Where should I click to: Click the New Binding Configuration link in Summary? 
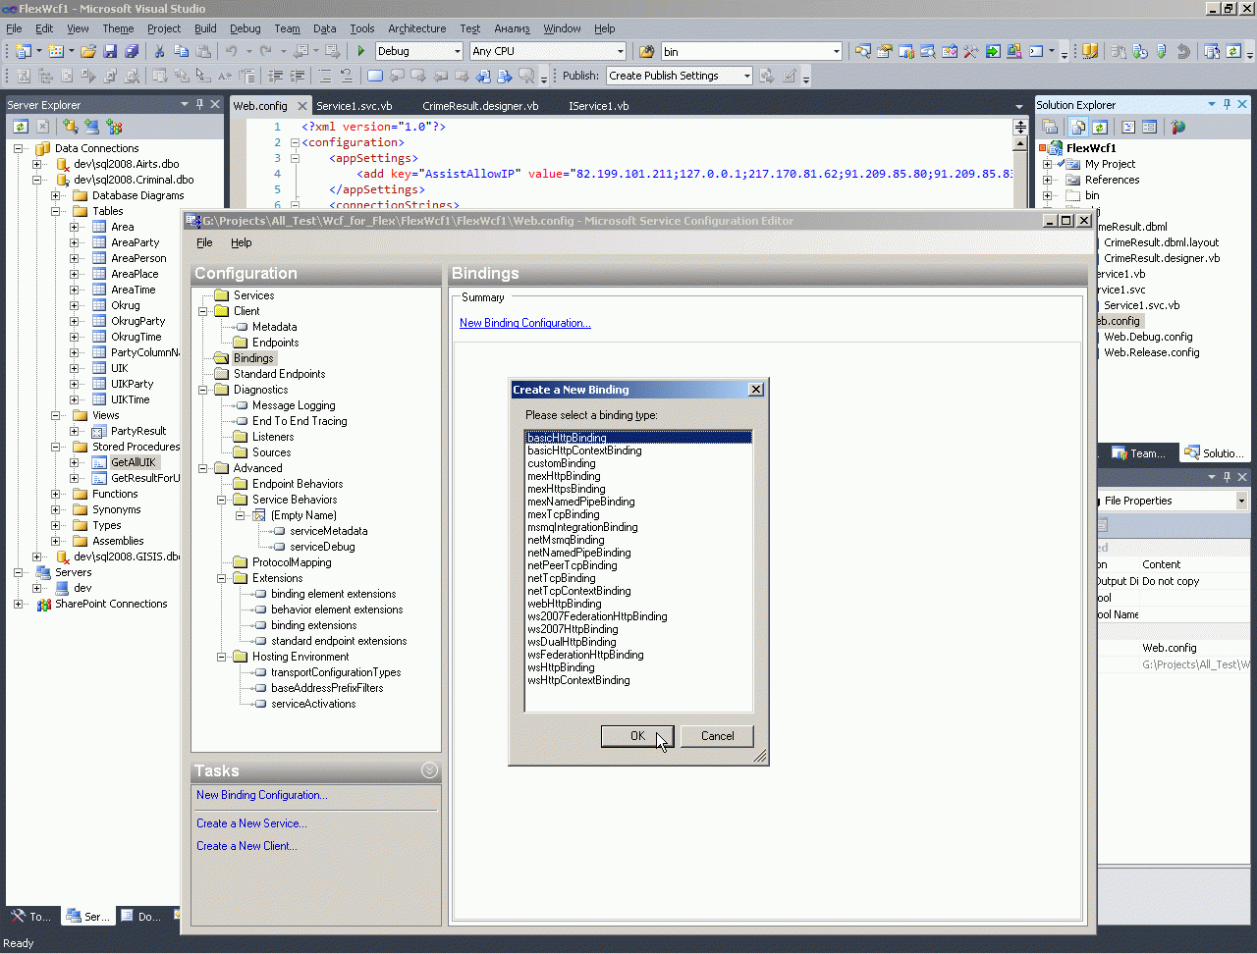click(525, 323)
